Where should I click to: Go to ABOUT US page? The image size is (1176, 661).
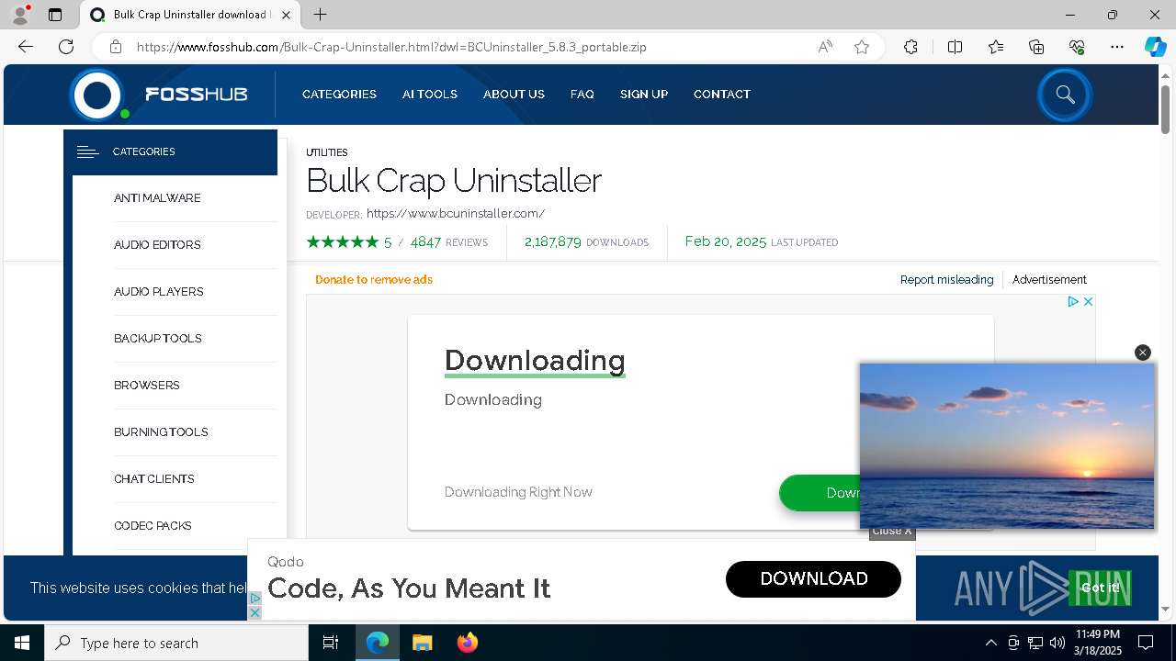click(514, 95)
